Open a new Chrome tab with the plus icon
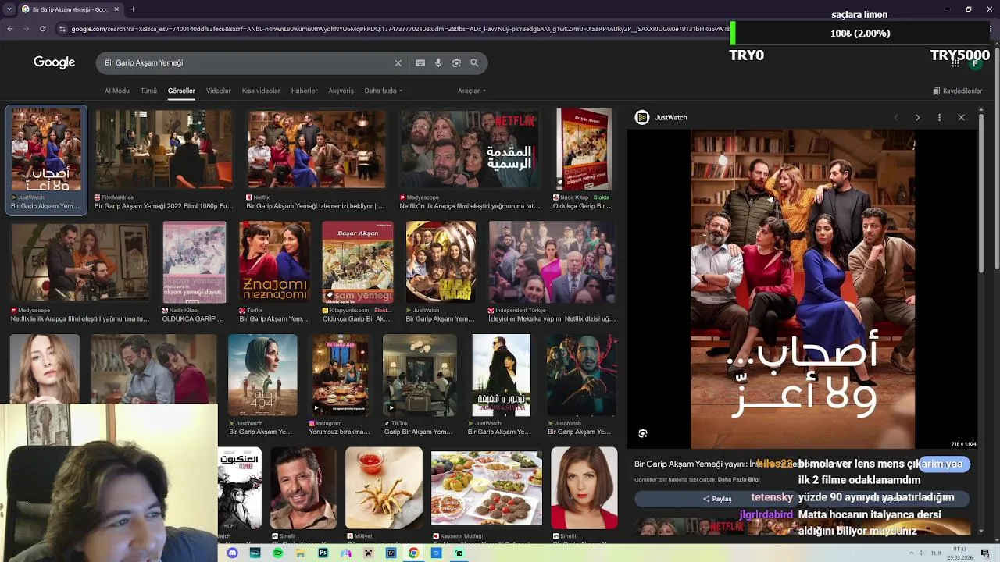Image resolution: width=1000 pixels, height=562 pixels. pyautogui.click(x=133, y=9)
